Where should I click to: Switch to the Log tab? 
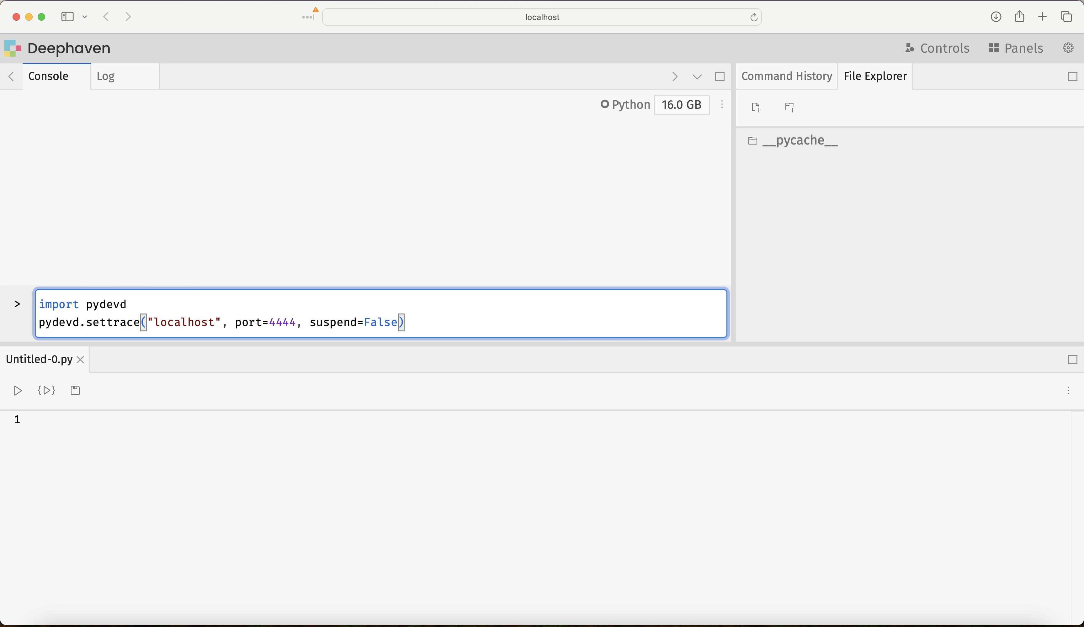(105, 76)
